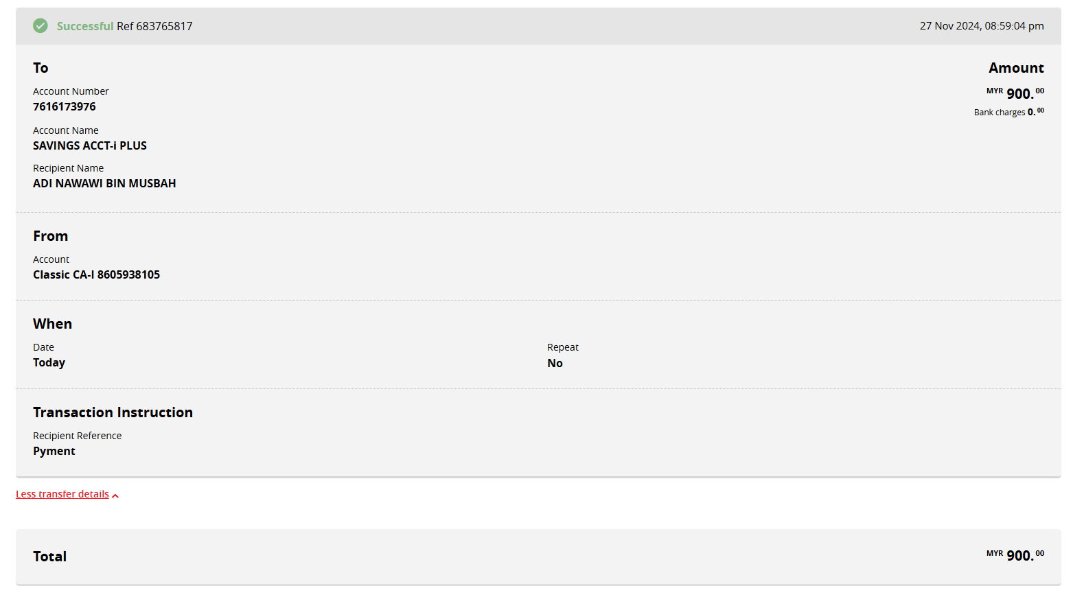Click the recipient reference text Pyment
The height and width of the screenshot is (597, 1073).
pos(54,451)
